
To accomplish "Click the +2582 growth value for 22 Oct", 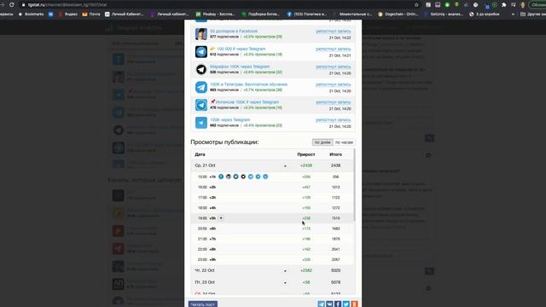I will (x=306, y=270).
